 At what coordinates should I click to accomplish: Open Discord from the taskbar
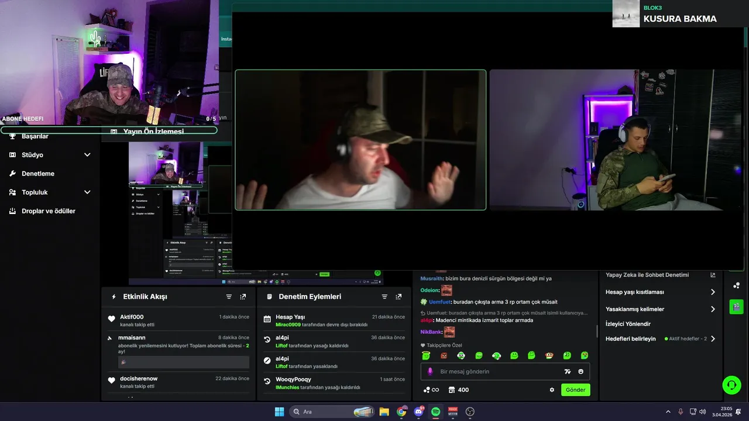418,412
